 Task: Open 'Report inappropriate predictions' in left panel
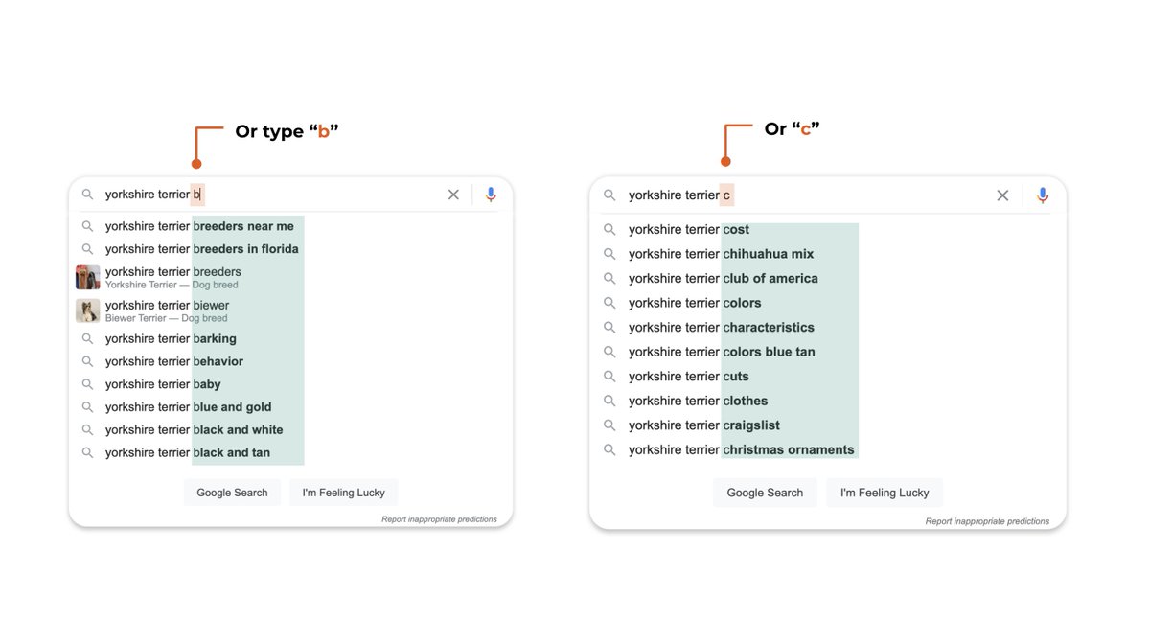tap(439, 519)
